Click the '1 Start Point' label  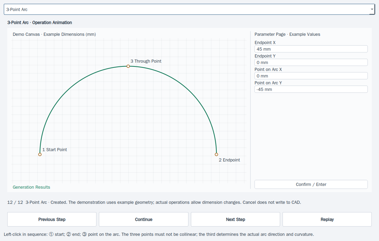click(x=55, y=150)
